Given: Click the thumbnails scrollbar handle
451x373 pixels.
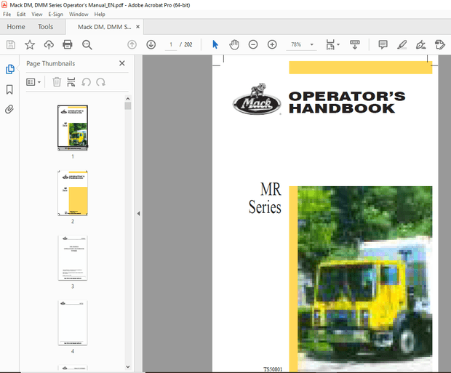Looking at the screenshot, I should [128, 106].
